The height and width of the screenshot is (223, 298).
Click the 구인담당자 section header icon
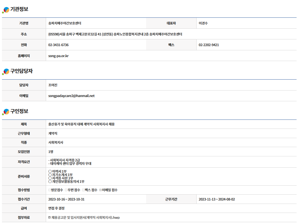6,72
